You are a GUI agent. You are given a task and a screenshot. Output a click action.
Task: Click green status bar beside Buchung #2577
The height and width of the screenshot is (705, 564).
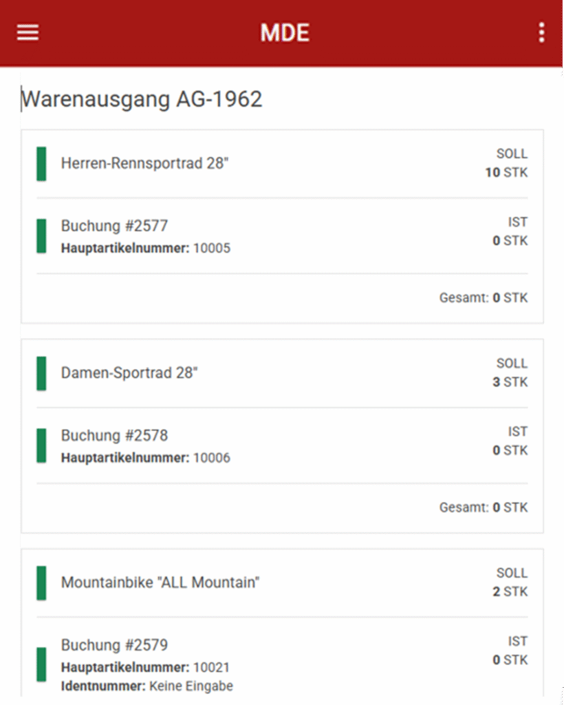tap(41, 236)
